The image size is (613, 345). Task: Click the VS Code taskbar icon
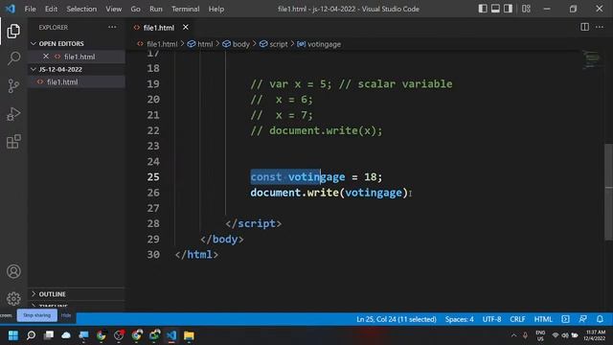click(x=171, y=335)
